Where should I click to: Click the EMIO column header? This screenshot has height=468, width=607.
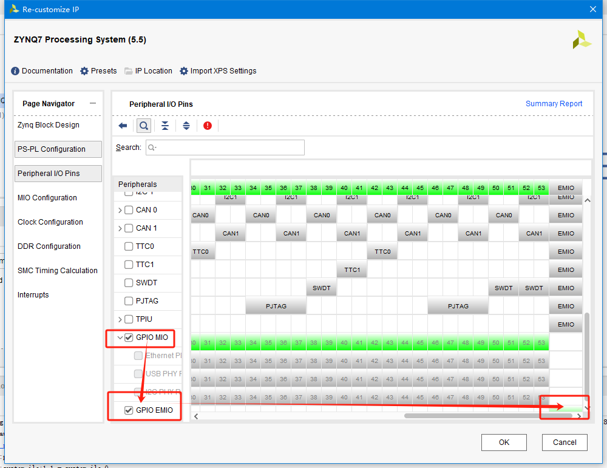tap(566, 188)
